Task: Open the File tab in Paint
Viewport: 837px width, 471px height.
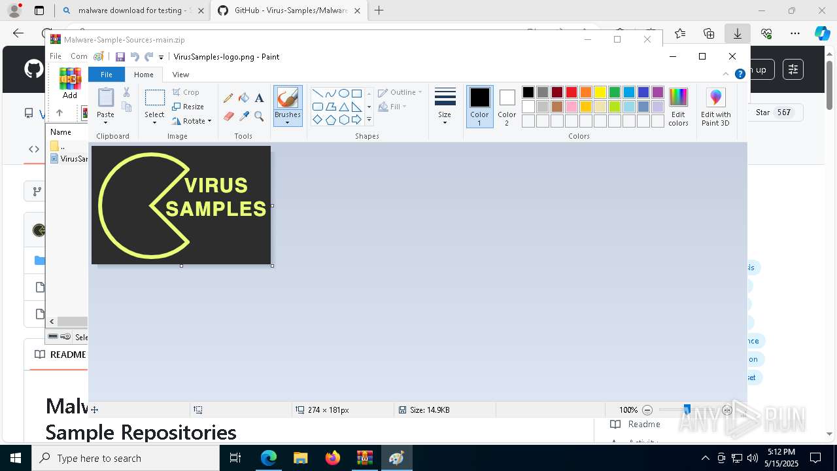Action: tap(106, 75)
